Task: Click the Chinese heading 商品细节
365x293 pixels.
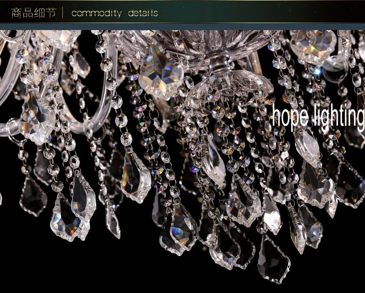Action: [x=34, y=12]
